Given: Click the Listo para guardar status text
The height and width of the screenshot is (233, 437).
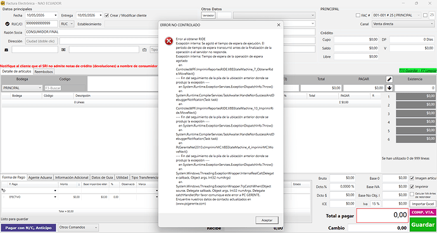Looking at the screenshot, I should (x=15, y=219).
